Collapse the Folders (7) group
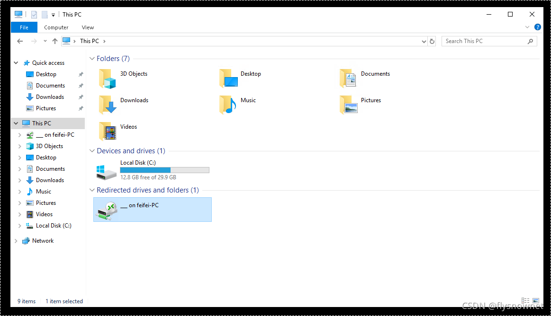 pos(92,59)
